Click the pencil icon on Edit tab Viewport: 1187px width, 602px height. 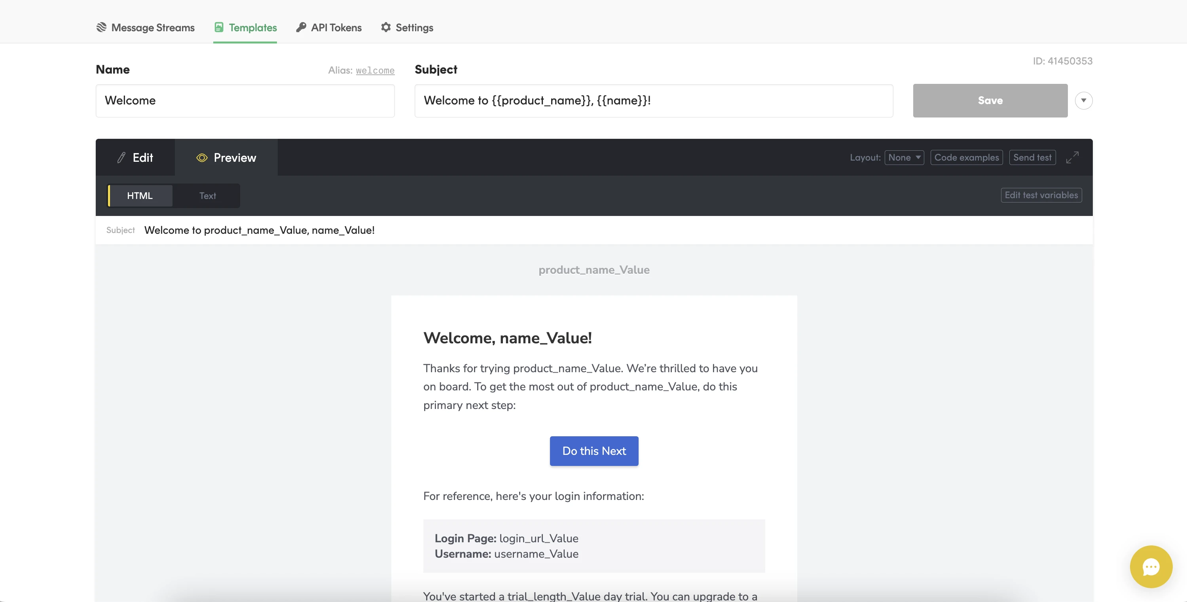121,157
